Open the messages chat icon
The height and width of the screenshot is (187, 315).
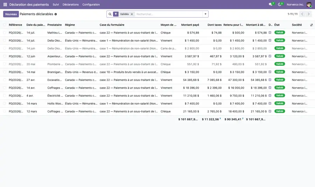tap(271, 5)
